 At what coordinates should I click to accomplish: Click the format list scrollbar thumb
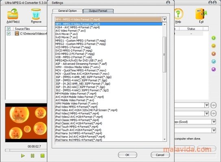tap(164, 54)
